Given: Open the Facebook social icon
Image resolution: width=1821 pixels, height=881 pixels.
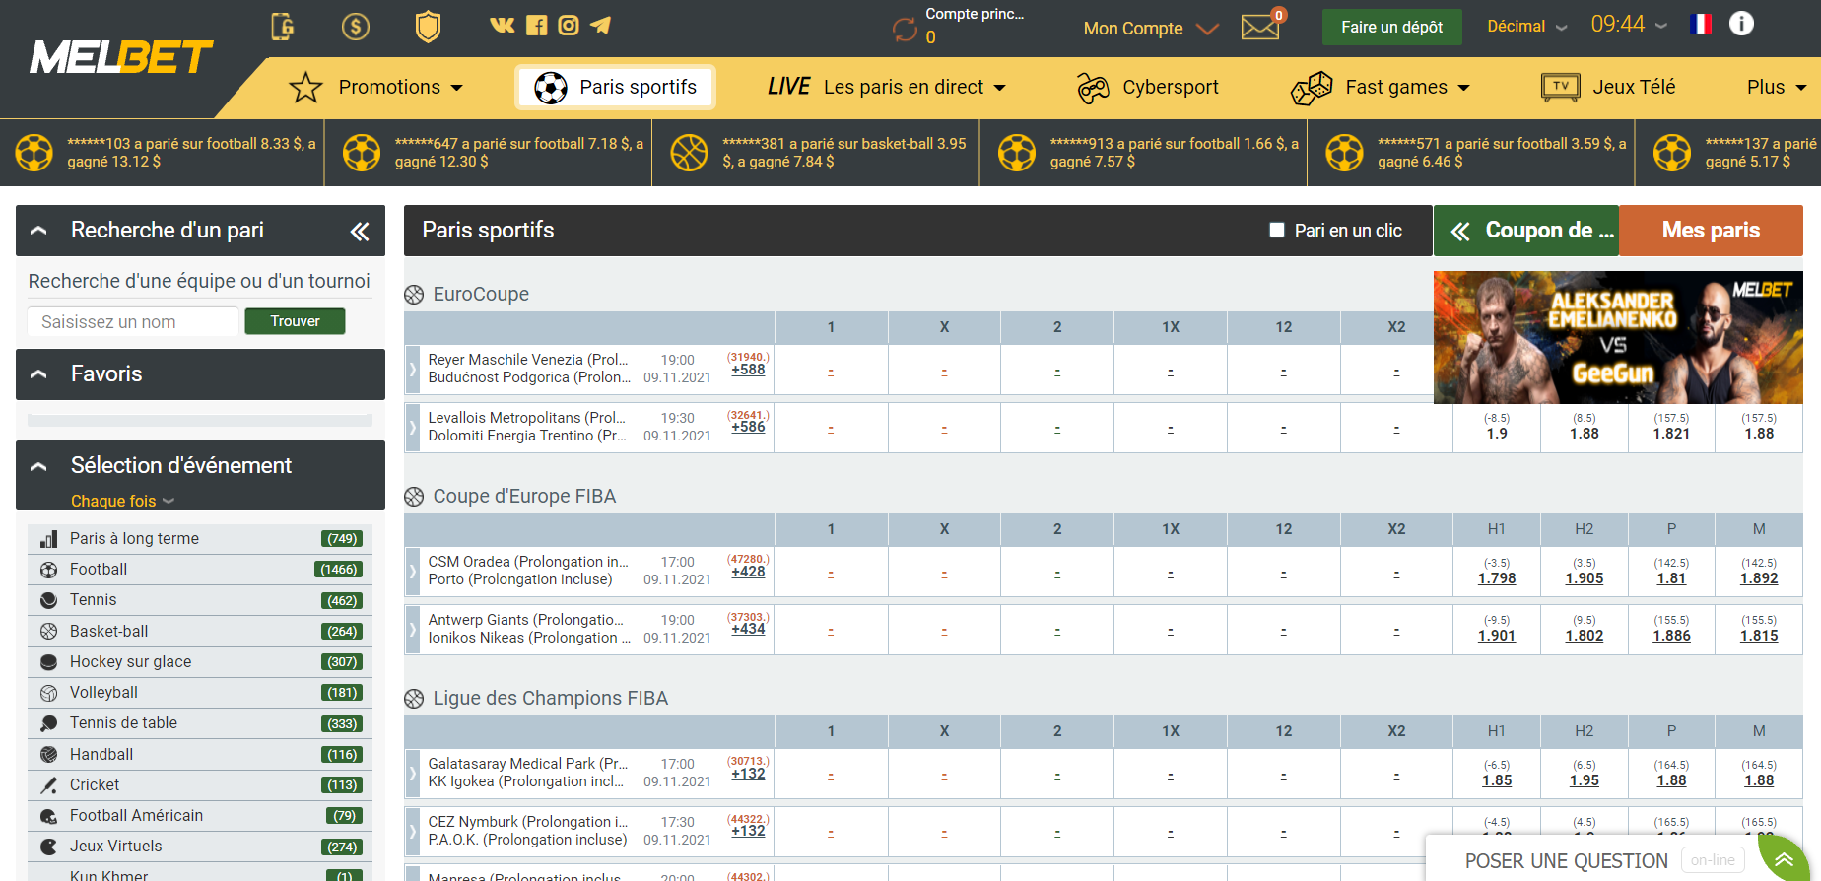Looking at the screenshot, I should pyautogui.click(x=536, y=26).
